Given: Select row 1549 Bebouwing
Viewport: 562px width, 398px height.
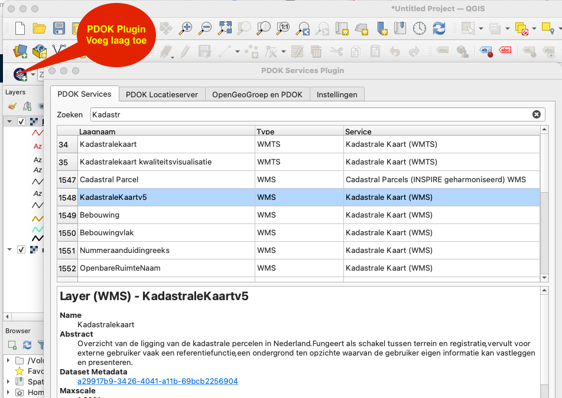Looking at the screenshot, I should click(298, 215).
